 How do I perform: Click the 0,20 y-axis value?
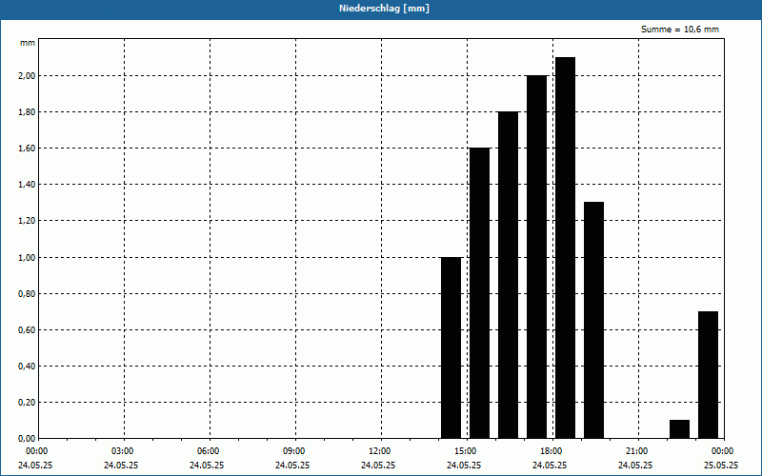(x=27, y=403)
